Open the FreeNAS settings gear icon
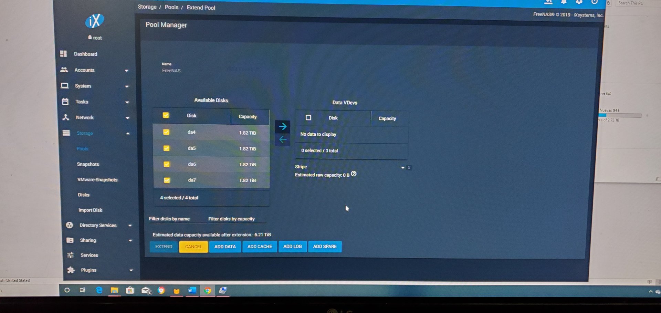The height and width of the screenshot is (313, 661). [579, 2]
